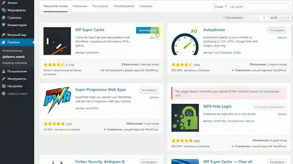Install the Autoptimize plugin
The height and width of the screenshot is (164, 293).
point(277,30)
